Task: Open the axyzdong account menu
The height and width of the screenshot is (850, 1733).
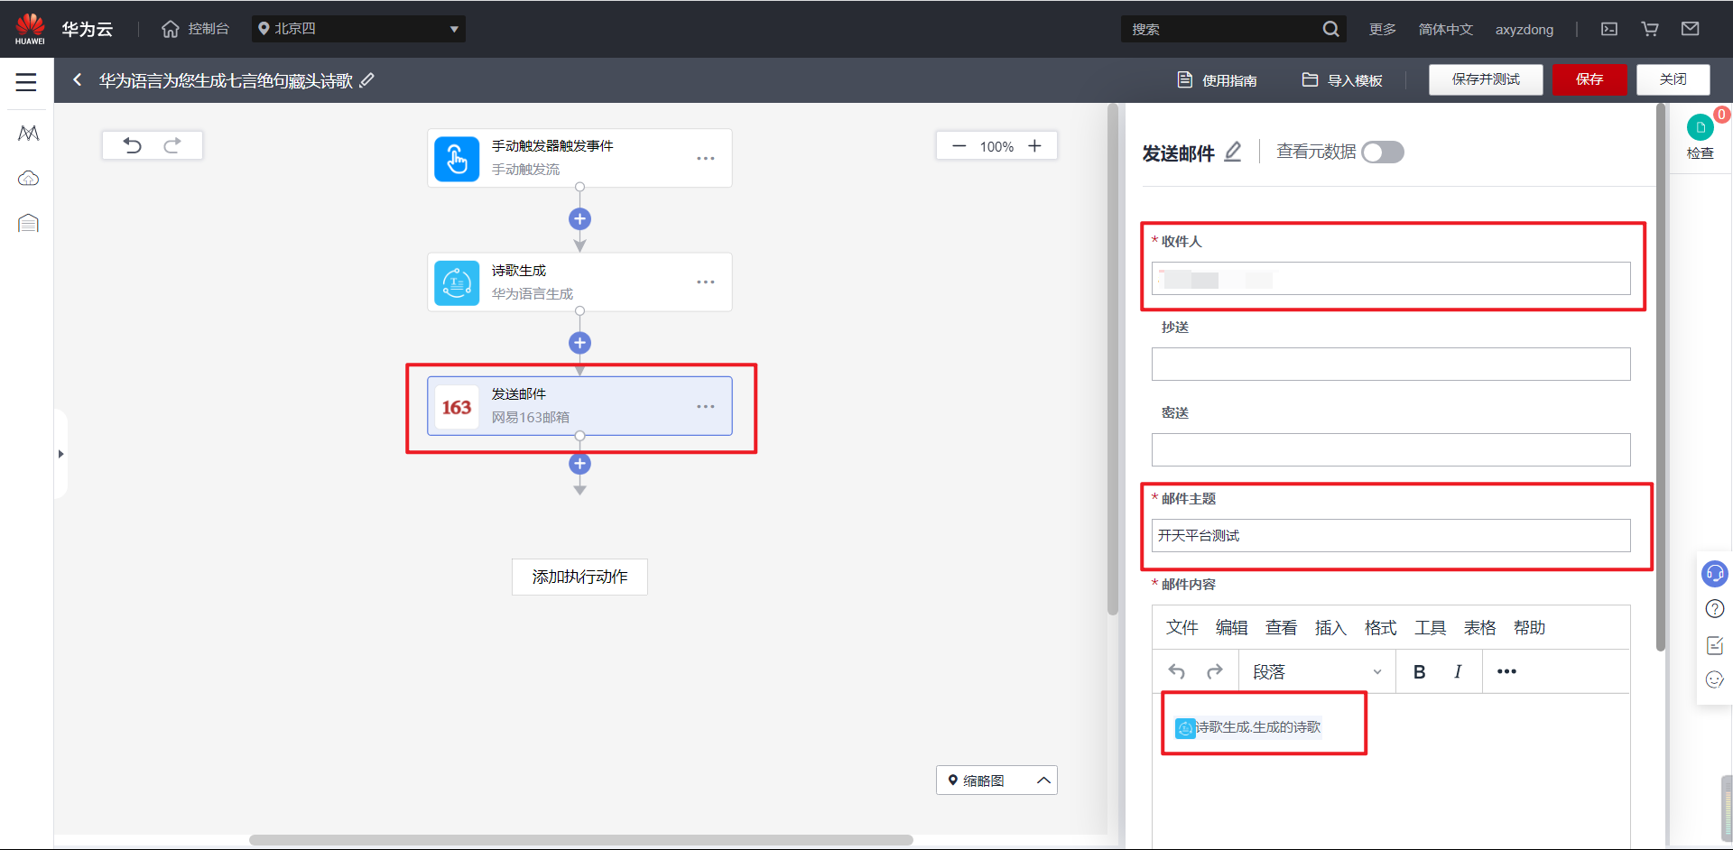Action: 1524,29
